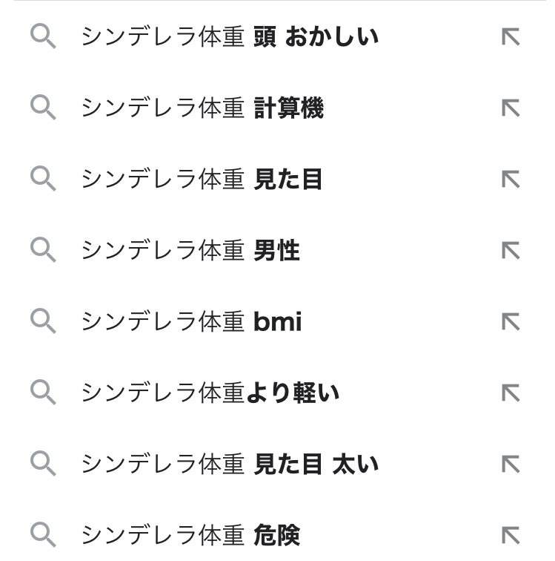Choose suggestion シンデレラ体重 見た目

(202, 180)
